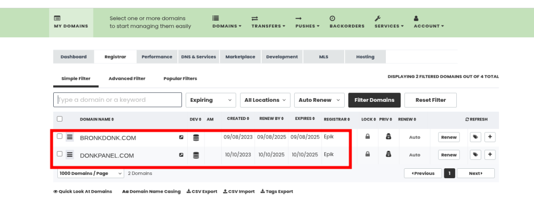The width and height of the screenshot is (534, 202).
Task: Tick the select-all checkbox in header
Action: [x=59, y=119]
